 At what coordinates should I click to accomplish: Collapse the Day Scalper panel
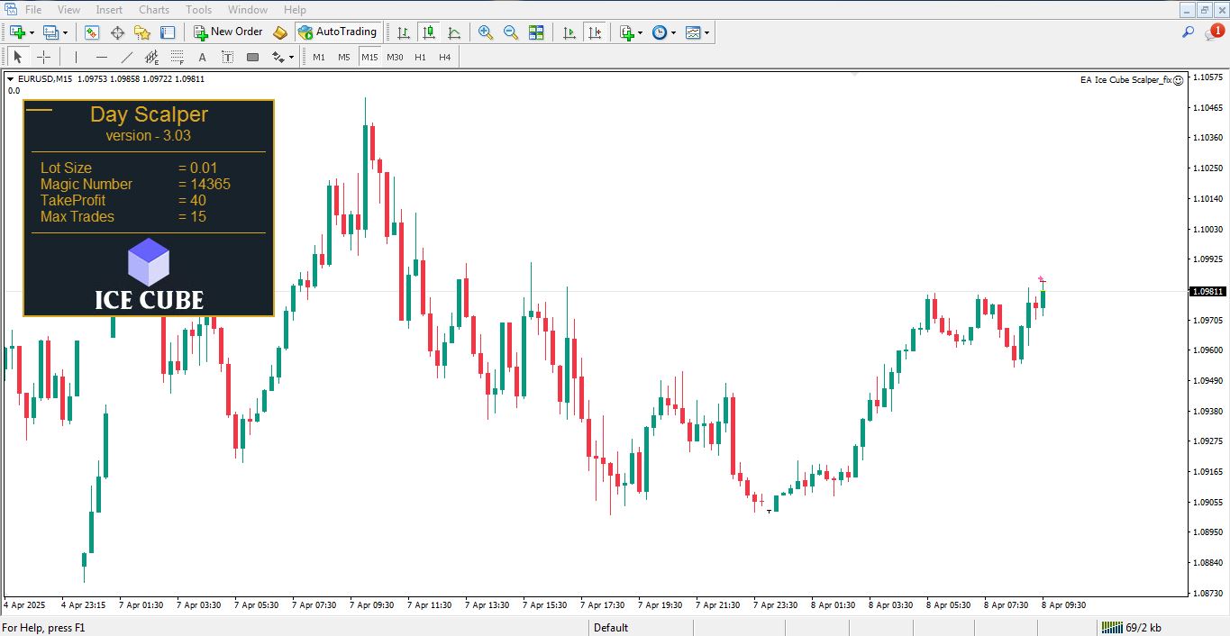(x=41, y=111)
